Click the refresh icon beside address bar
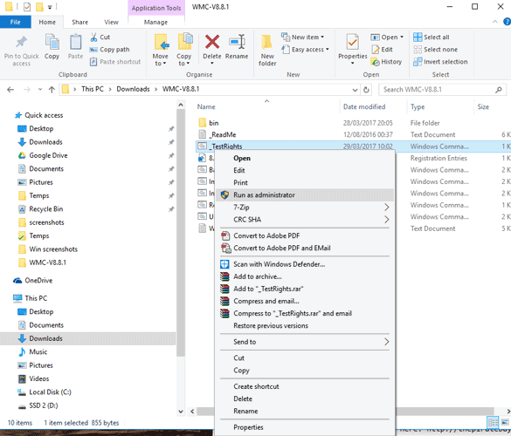This screenshot has width=511, height=436. (x=366, y=90)
